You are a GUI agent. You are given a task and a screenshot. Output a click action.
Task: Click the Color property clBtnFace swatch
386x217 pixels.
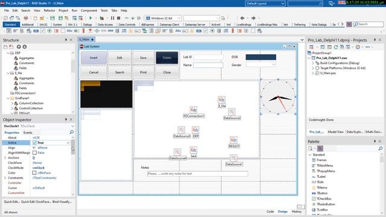pyautogui.click(x=34, y=173)
